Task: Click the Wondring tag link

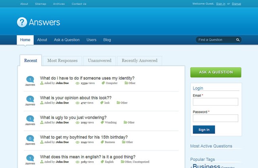Action: click(x=111, y=122)
